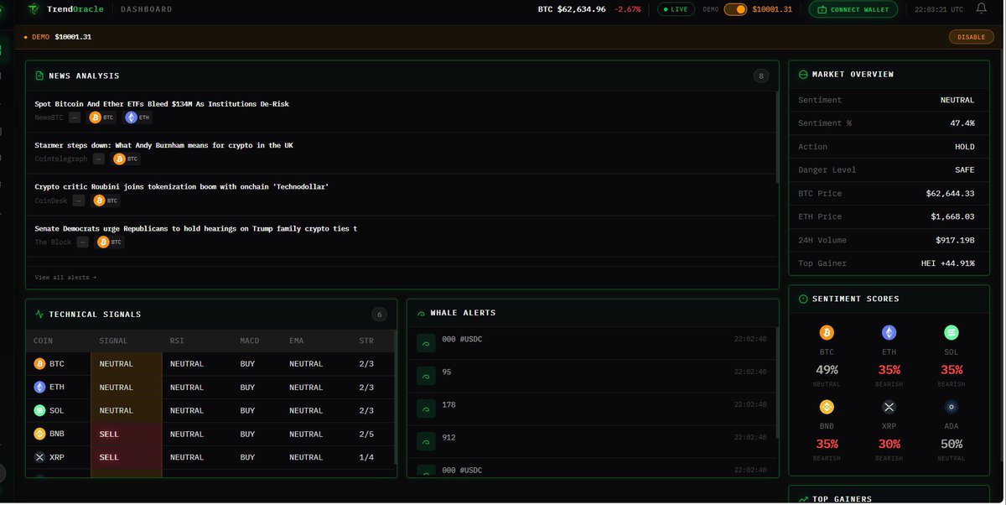Click the Sentiment Scores clock icon
1006x505 pixels.
point(803,299)
